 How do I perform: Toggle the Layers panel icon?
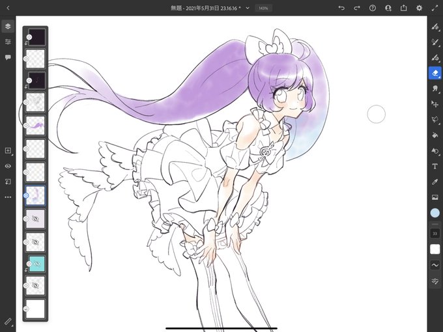tap(8, 26)
